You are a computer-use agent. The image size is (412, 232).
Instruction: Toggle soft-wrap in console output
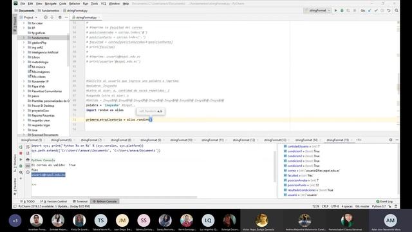pos(28,147)
